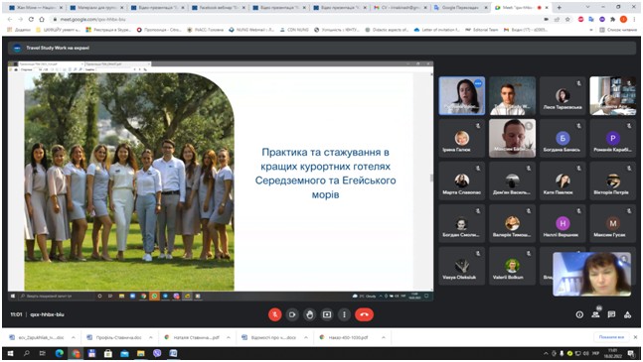
Task: Click the meeting code qxx-hhbx-blu text
Action: [48, 314]
